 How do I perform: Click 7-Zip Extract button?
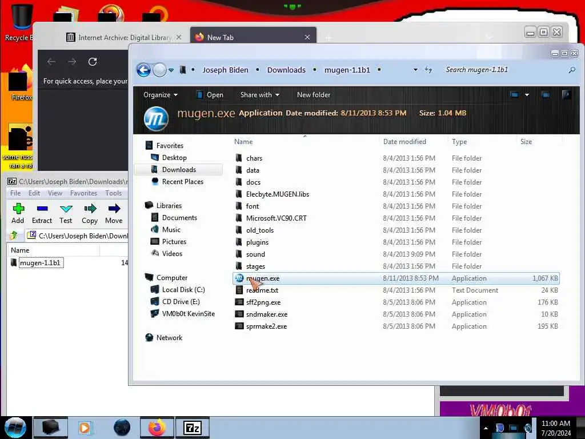42,214
